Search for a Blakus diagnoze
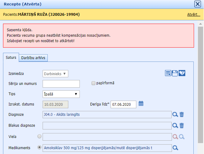This screenshot has height=154, width=204. click(175, 125)
